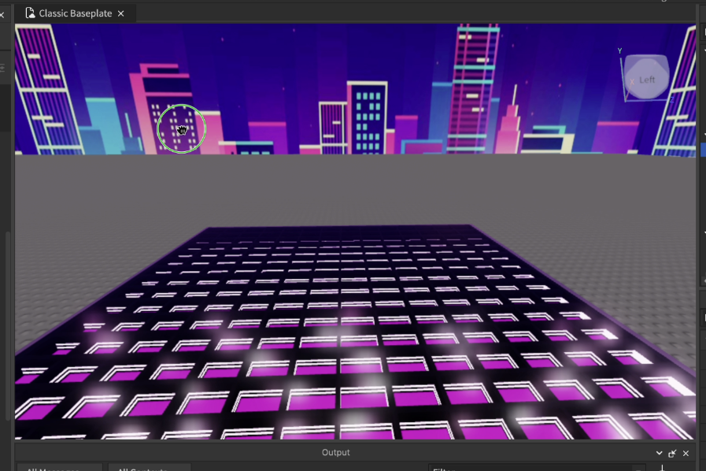This screenshot has width=706, height=471.
Task: Click the left panel vertical scrollbar
Action: [x=8, y=326]
